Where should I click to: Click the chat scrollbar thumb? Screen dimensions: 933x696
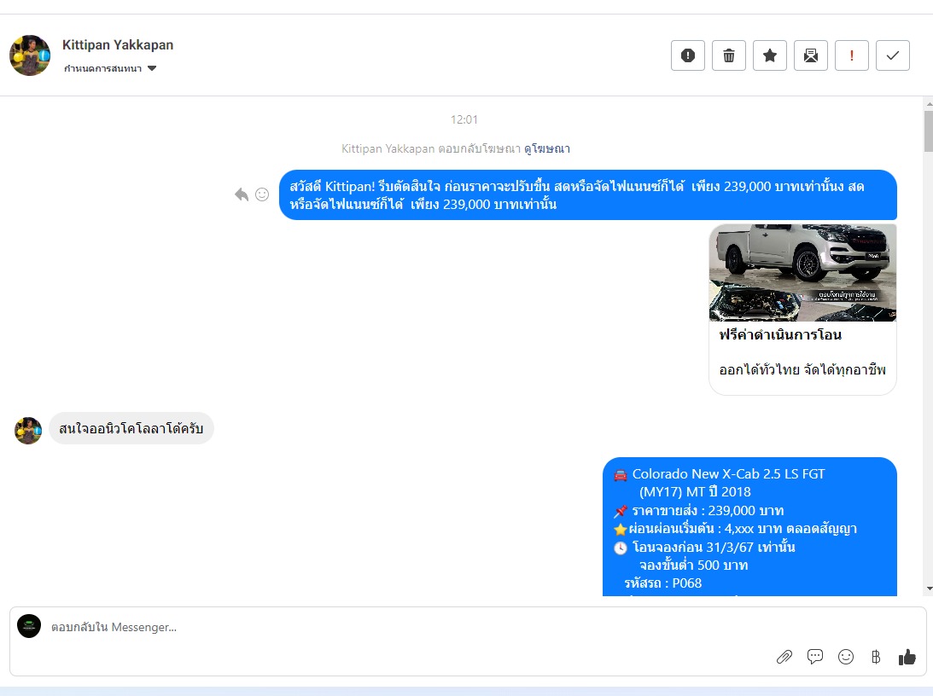click(x=929, y=130)
